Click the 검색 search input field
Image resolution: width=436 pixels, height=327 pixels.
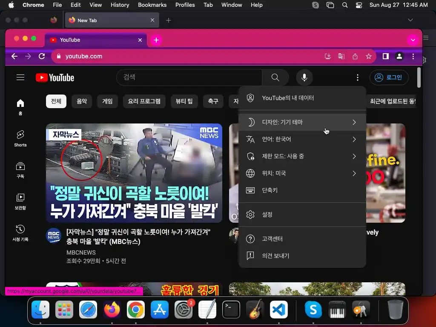(x=189, y=77)
